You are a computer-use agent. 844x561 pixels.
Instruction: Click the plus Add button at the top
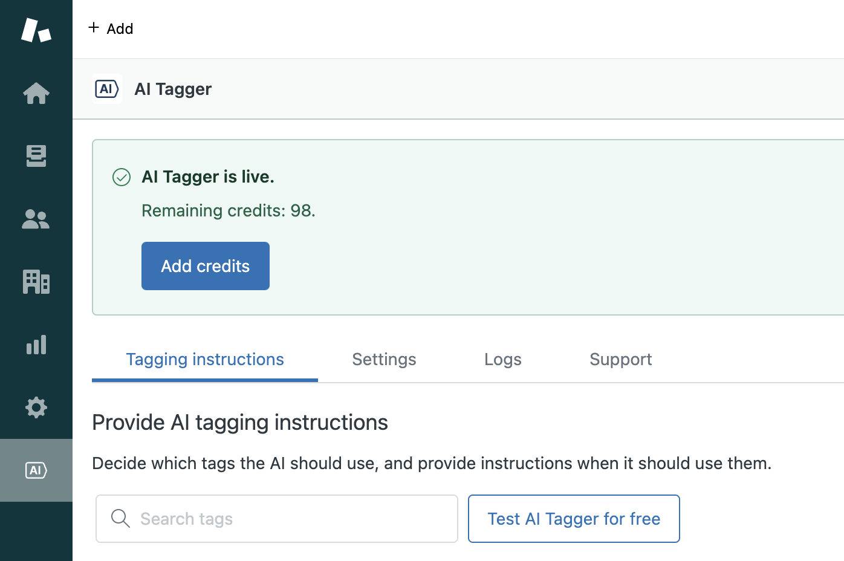click(111, 28)
